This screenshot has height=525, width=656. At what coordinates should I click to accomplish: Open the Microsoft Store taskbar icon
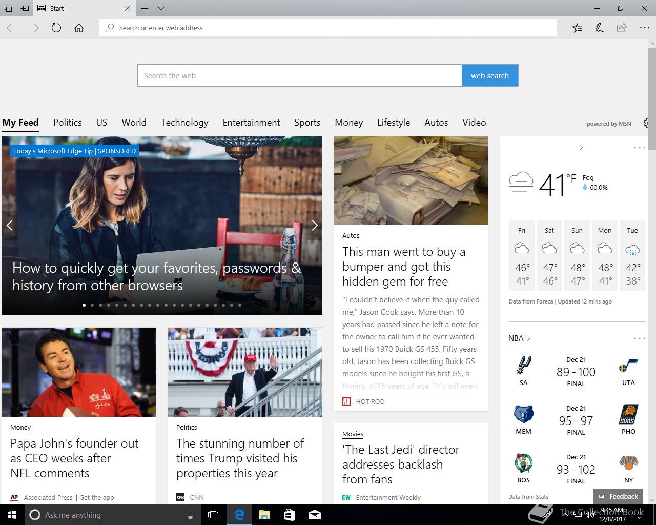(x=289, y=515)
